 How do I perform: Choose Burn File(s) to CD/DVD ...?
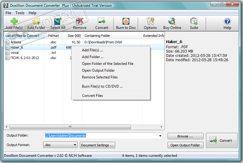[x=111, y=86]
